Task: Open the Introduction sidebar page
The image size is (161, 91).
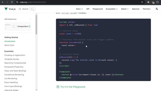Action: (x=10, y=41)
